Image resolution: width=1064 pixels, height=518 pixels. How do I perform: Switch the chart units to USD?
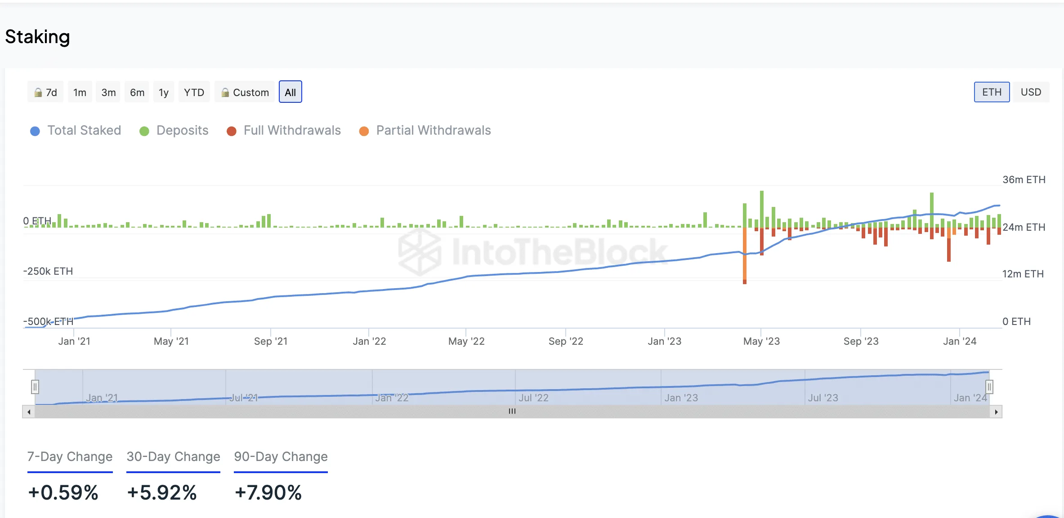1031,92
